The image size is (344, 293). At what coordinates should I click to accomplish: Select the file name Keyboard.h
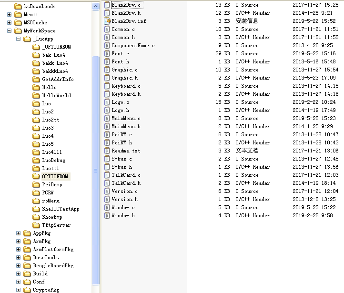(x=126, y=94)
